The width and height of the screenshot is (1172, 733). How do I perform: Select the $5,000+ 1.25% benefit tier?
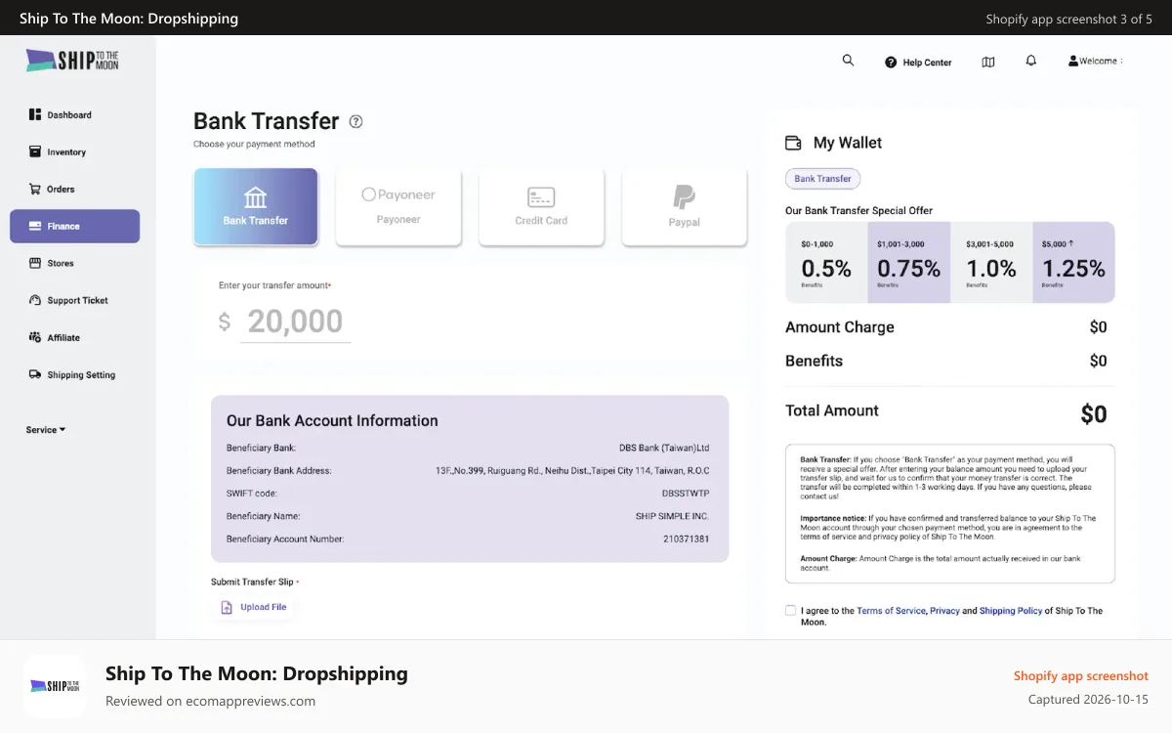(1073, 263)
